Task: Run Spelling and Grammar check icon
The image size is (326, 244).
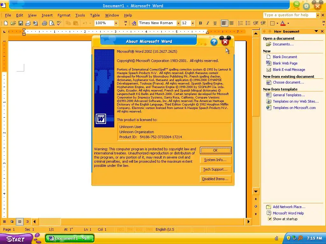Action: (59, 23)
